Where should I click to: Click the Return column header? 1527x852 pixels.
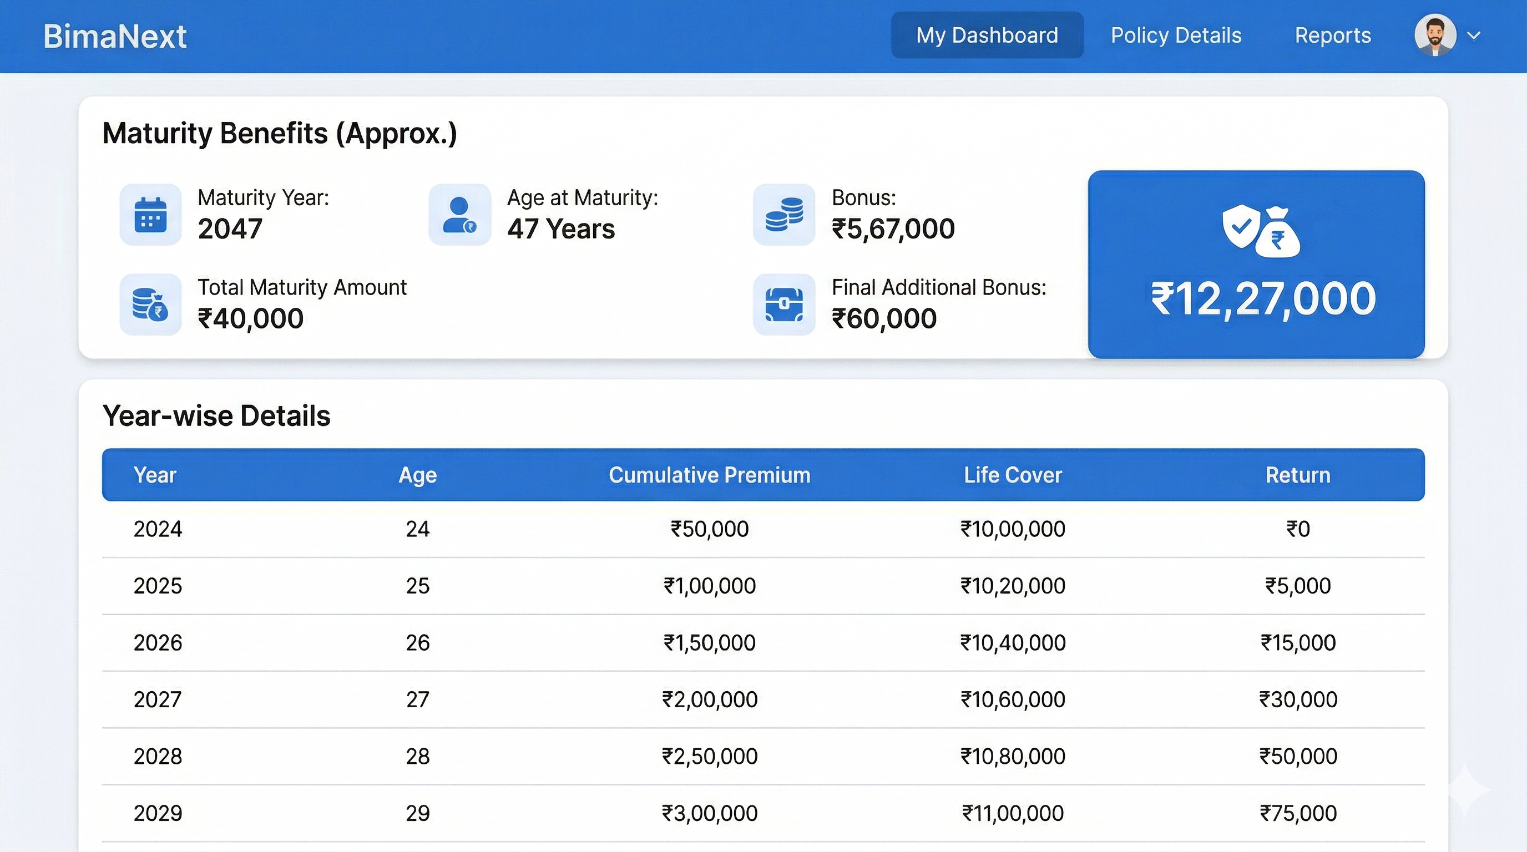[1298, 475]
